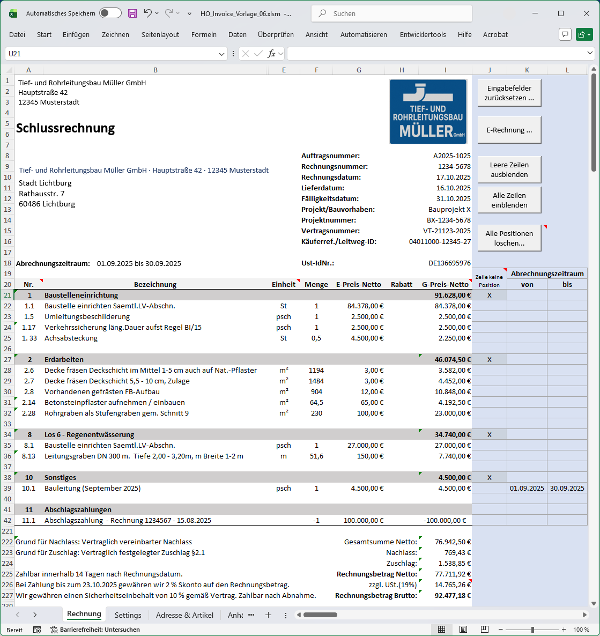Screen dimensions: 600x636
Task: Switch to Normal view icon
Action: [441, 630]
